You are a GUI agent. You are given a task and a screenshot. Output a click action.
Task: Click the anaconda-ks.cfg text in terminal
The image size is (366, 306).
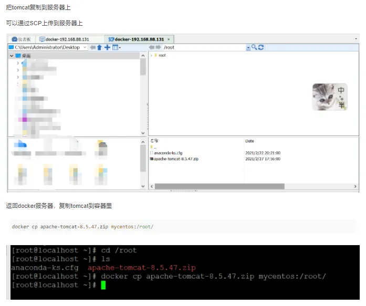coord(45,268)
